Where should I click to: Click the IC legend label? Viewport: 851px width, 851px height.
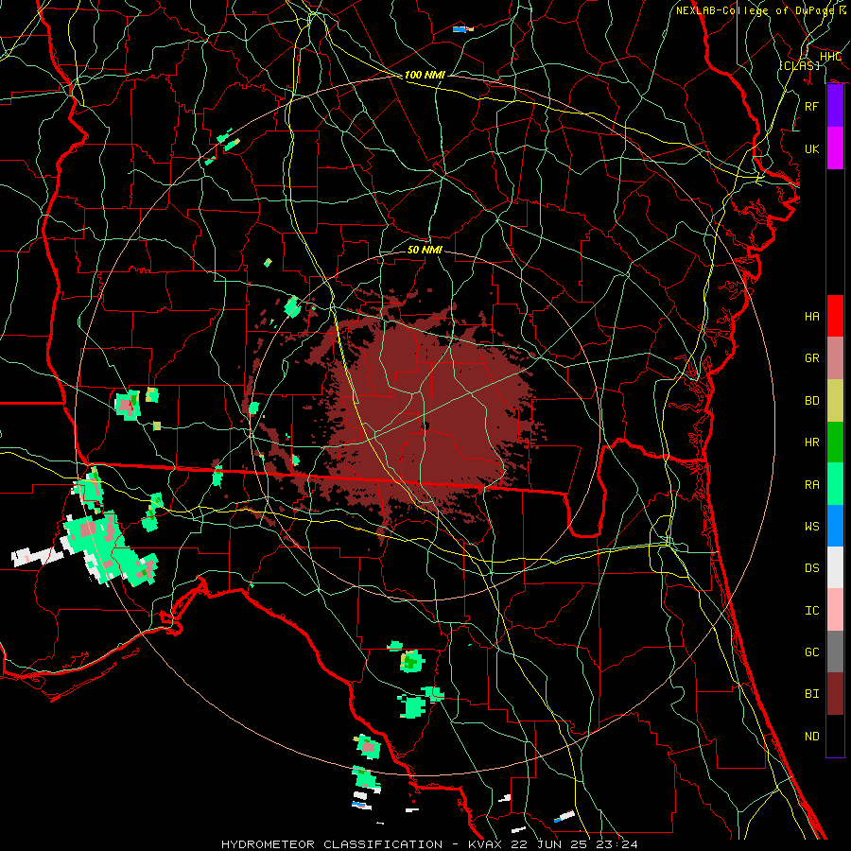(x=812, y=611)
